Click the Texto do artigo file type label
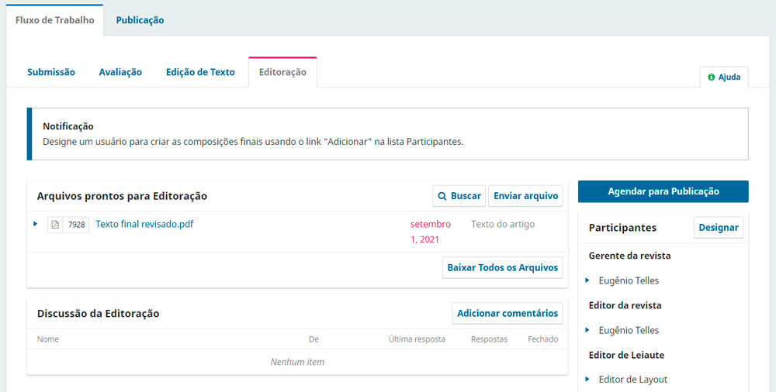The height and width of the screenshot is (392, 776). tap(503, 224)
